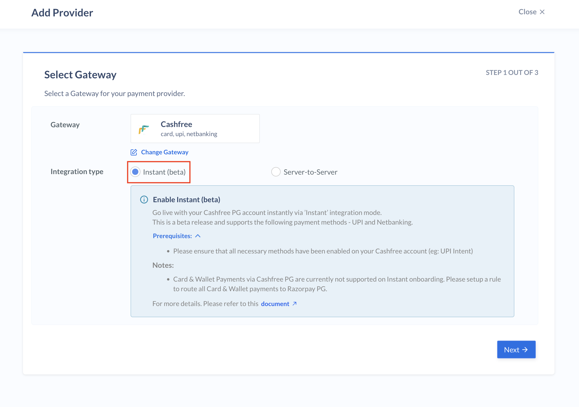Click the "Go live with your Cashfree PG account" line

[267, 213]
